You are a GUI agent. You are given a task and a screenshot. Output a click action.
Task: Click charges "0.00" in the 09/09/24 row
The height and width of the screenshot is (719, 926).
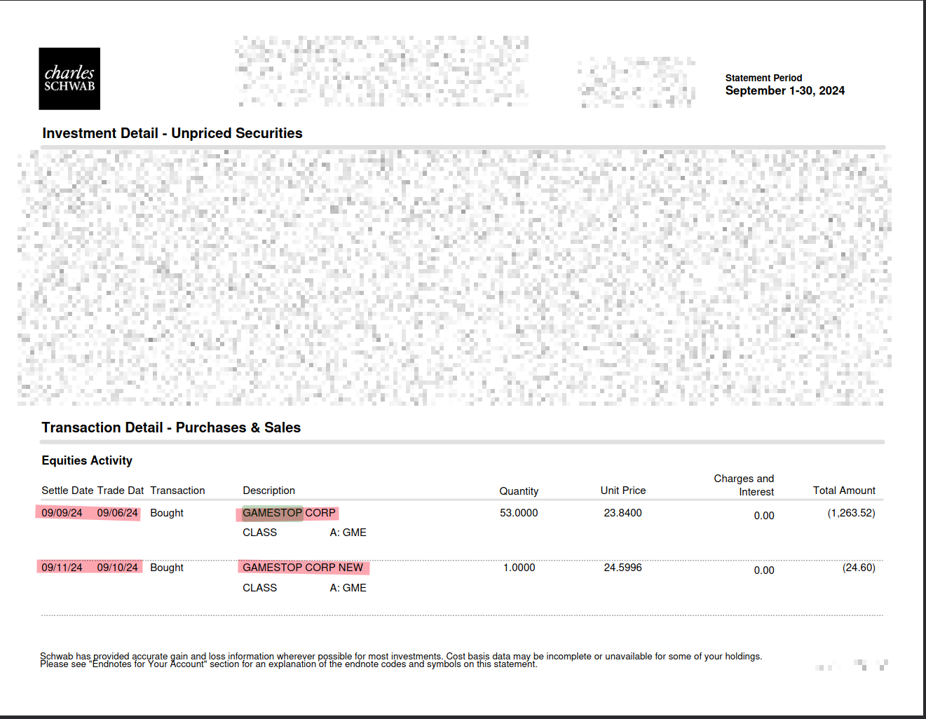coord(764,516)
